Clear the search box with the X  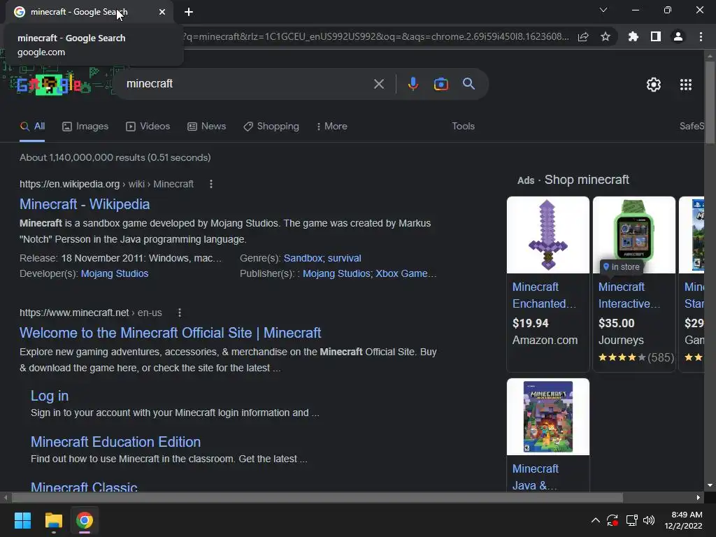coord(378,84)
